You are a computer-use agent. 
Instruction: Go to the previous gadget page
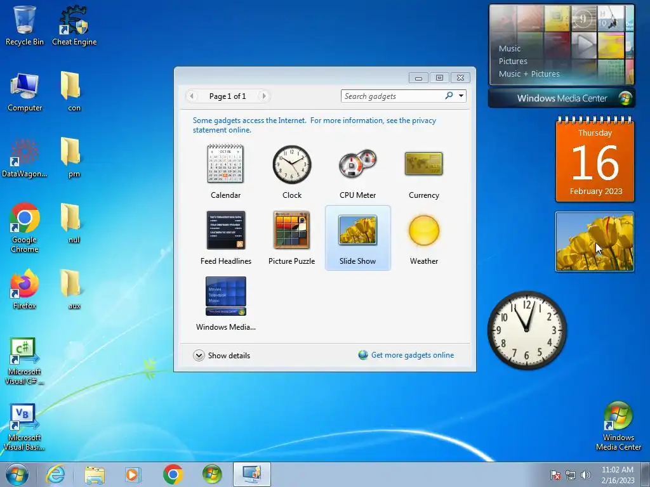192,96
